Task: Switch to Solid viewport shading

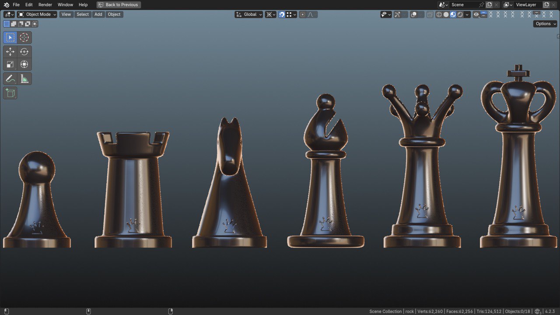Action: (446, 14)
